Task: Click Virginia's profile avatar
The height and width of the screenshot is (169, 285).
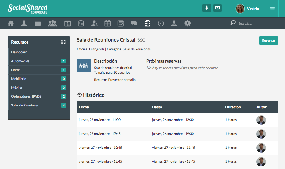Action: click(240, 9)
